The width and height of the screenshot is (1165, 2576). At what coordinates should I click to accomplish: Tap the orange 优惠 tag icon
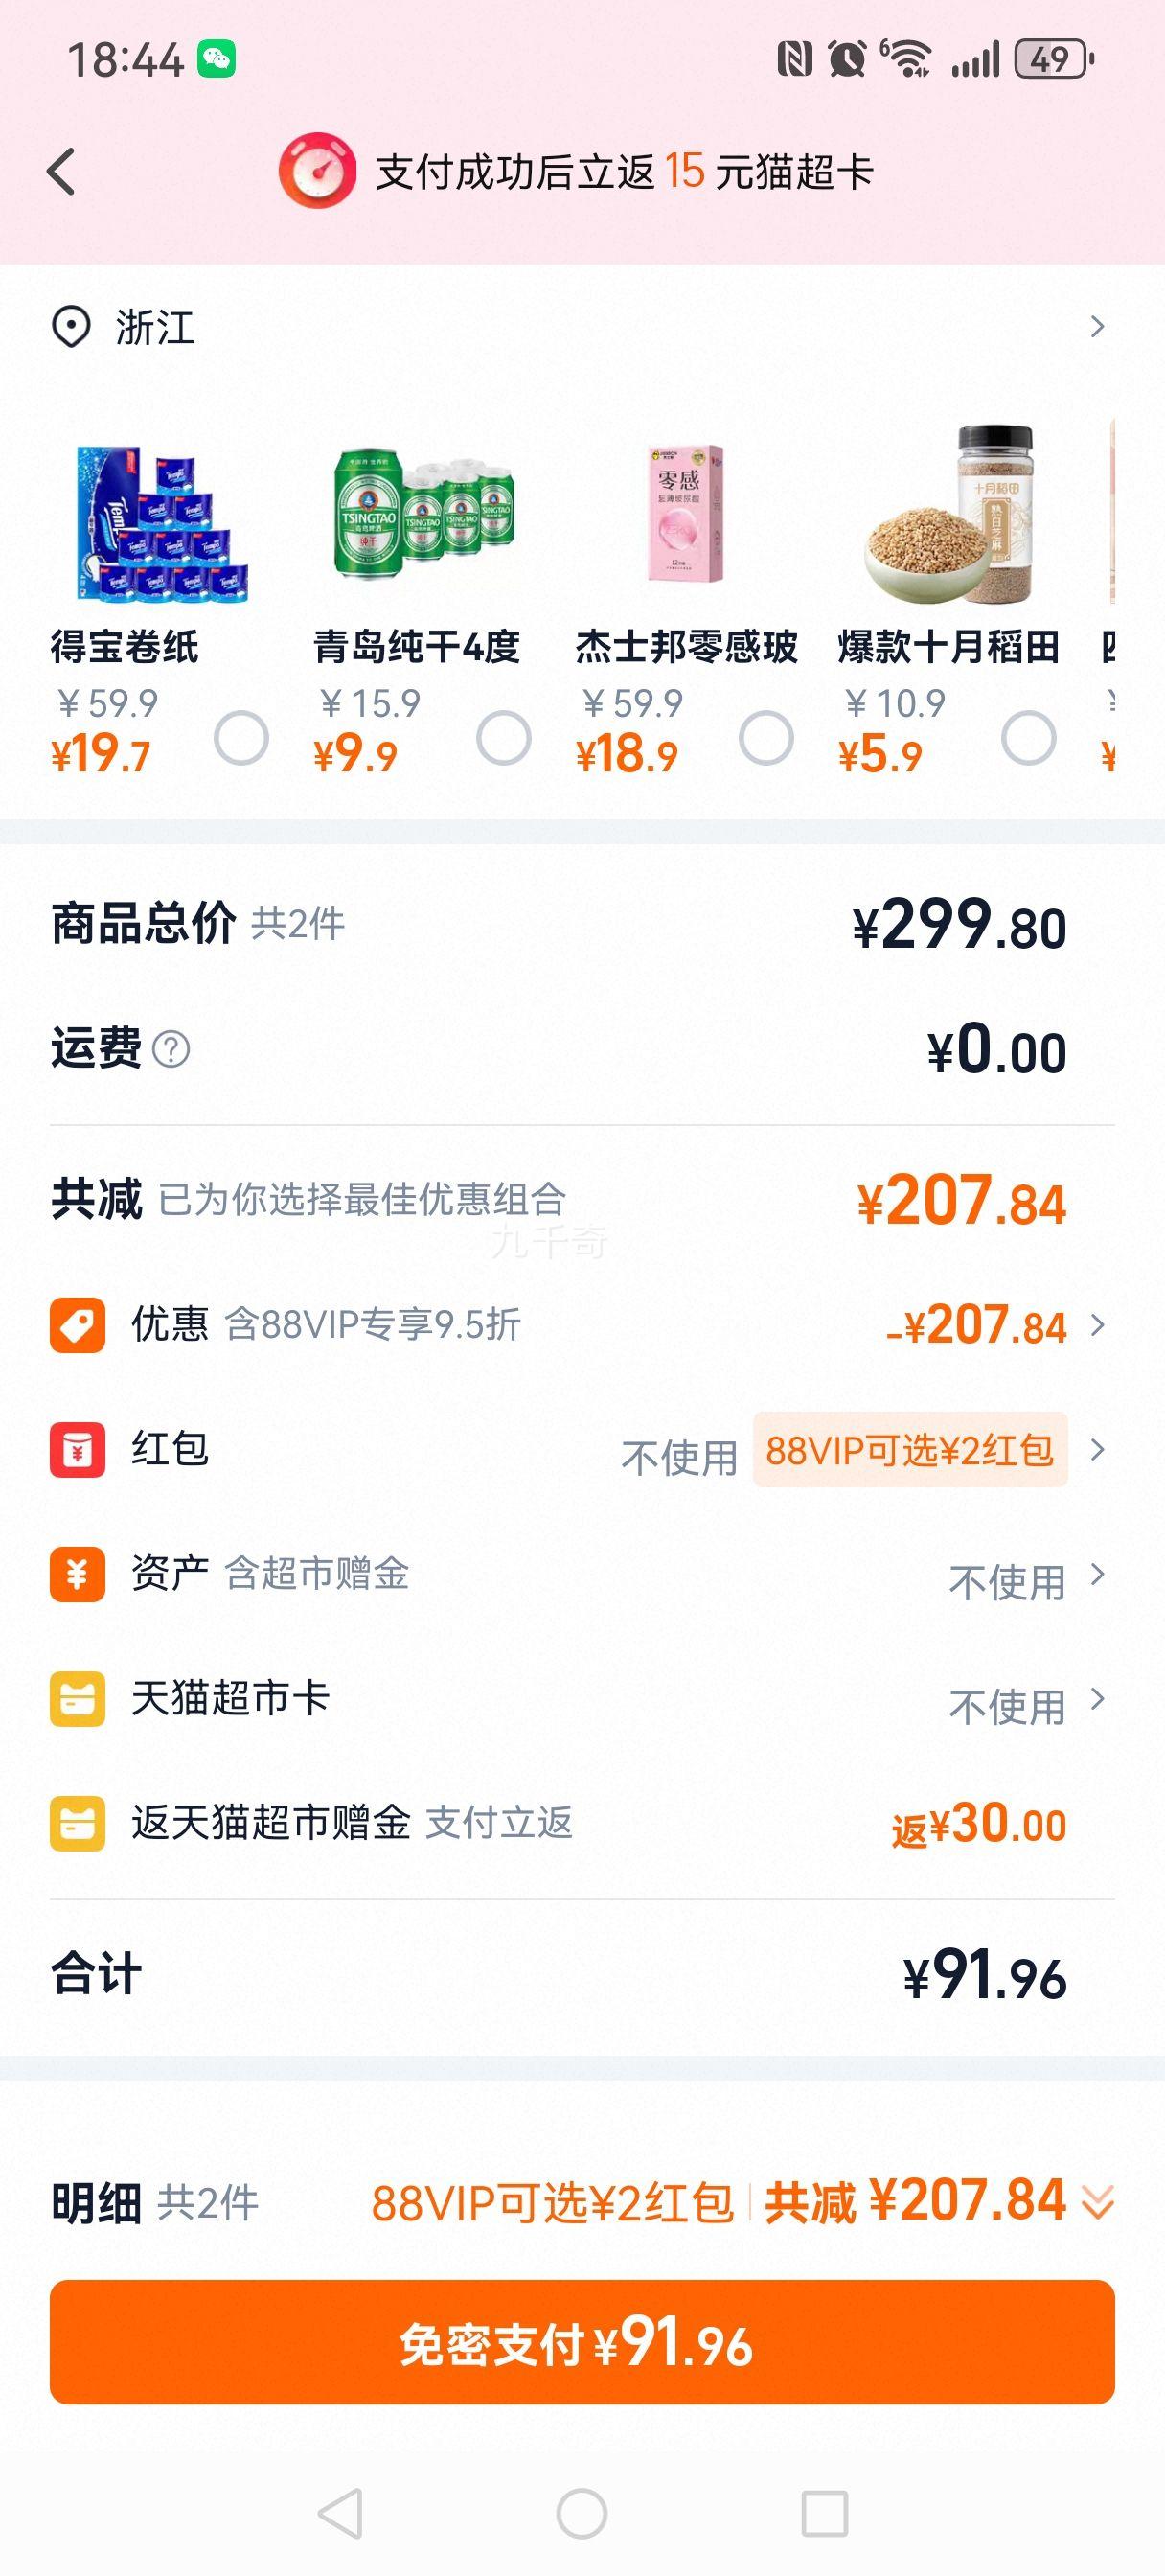[78, 1325]
